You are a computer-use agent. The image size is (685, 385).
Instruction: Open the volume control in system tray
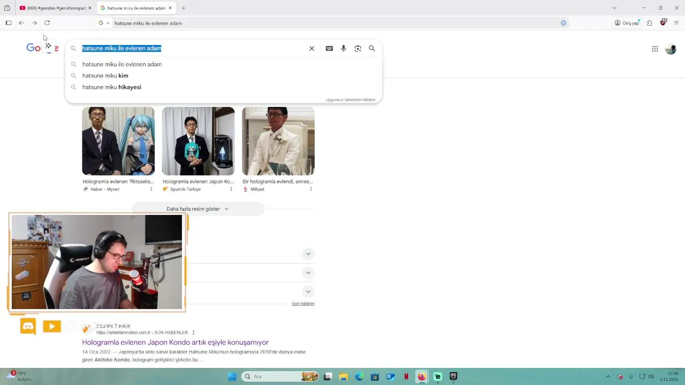coord(651,376)
